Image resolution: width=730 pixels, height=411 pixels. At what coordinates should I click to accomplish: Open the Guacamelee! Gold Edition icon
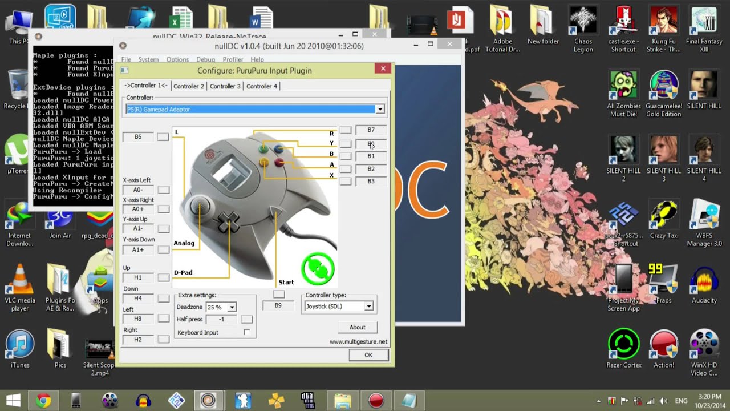coord(664,94)
